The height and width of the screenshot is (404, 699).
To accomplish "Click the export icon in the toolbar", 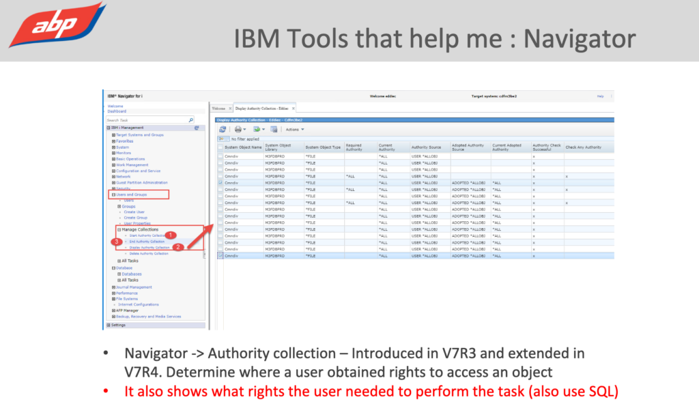I will click(257, 129).
